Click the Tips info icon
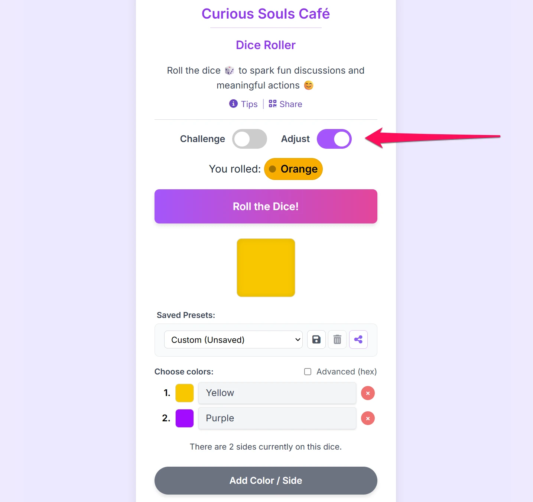The width and height of the screenshot is (533, 502). (x=233, y=104)
